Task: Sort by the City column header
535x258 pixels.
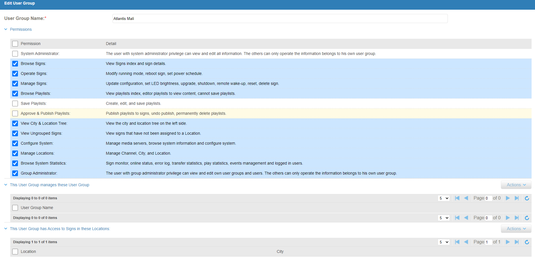Action: tap(280, 251)
